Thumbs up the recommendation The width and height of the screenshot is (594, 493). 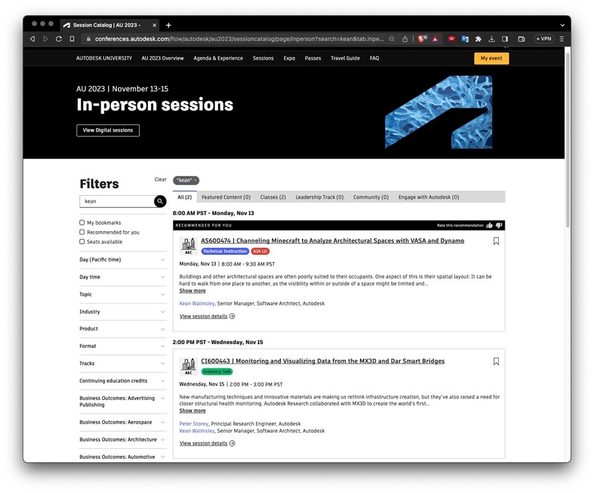coord(490,225)
